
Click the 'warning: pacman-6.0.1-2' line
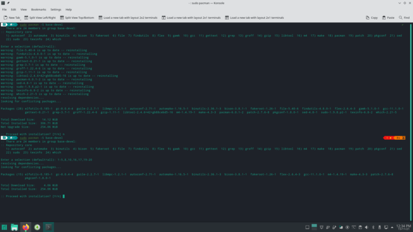click(46, 80)
